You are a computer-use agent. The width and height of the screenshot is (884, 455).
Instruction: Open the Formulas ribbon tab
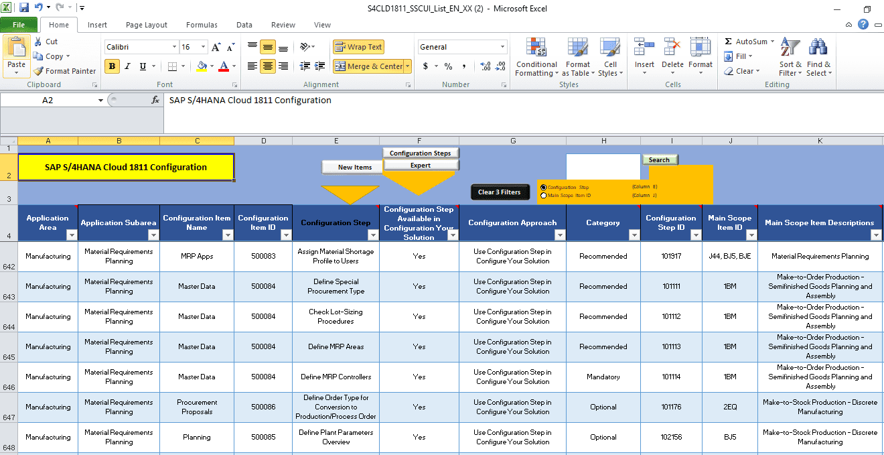coord(202,25)
